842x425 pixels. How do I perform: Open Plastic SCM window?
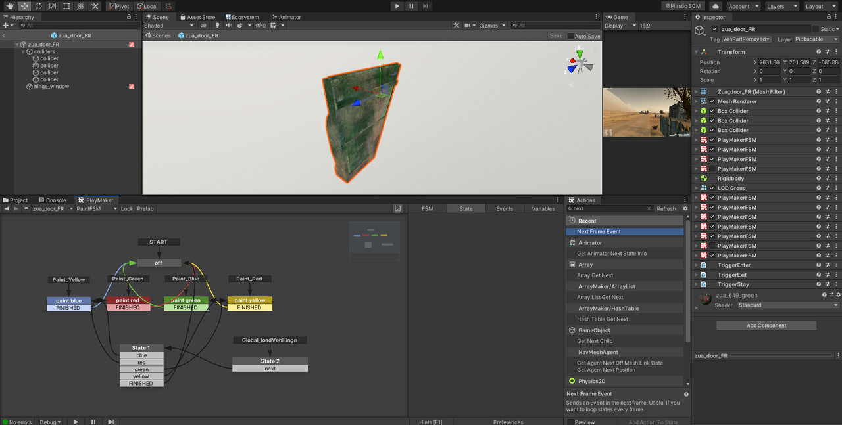(683, 6)
